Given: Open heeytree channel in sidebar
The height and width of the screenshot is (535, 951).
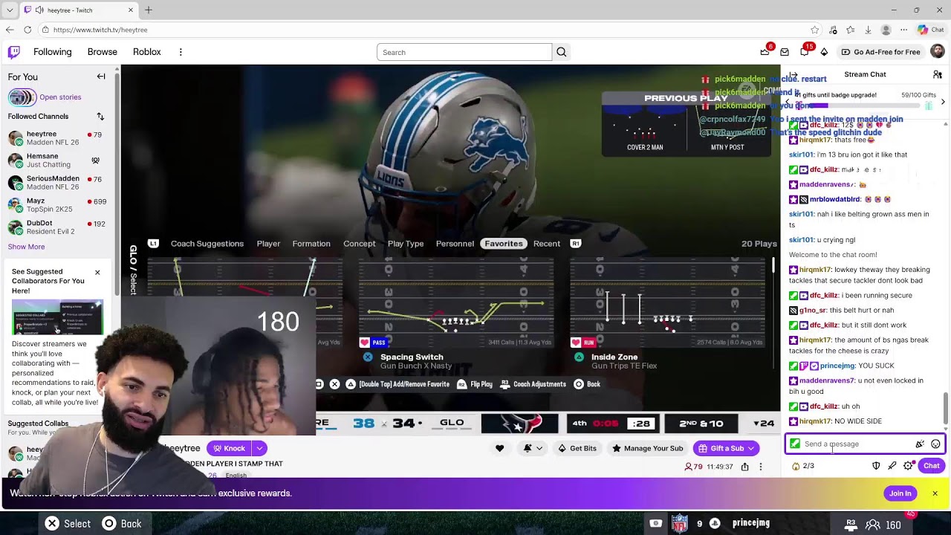Looking at the screenshot, I should tap(56, 138).
